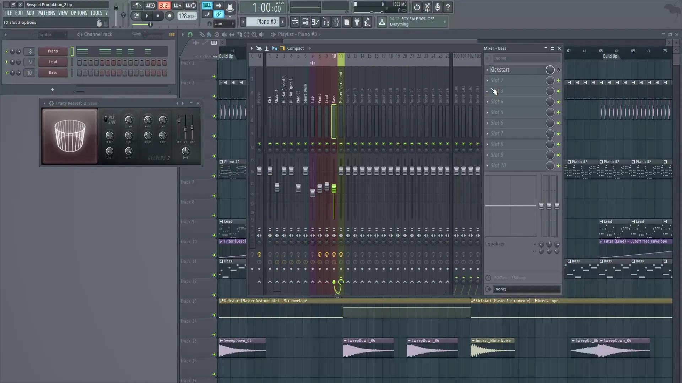Open the OPTIONS menu
Viewport: 682px width, 383px height.
79,13
